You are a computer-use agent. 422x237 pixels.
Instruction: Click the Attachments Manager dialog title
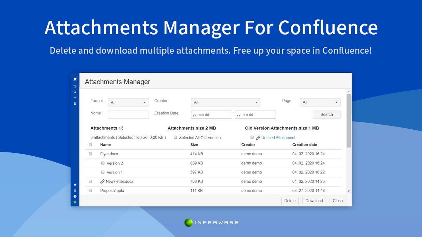(117, 82)
